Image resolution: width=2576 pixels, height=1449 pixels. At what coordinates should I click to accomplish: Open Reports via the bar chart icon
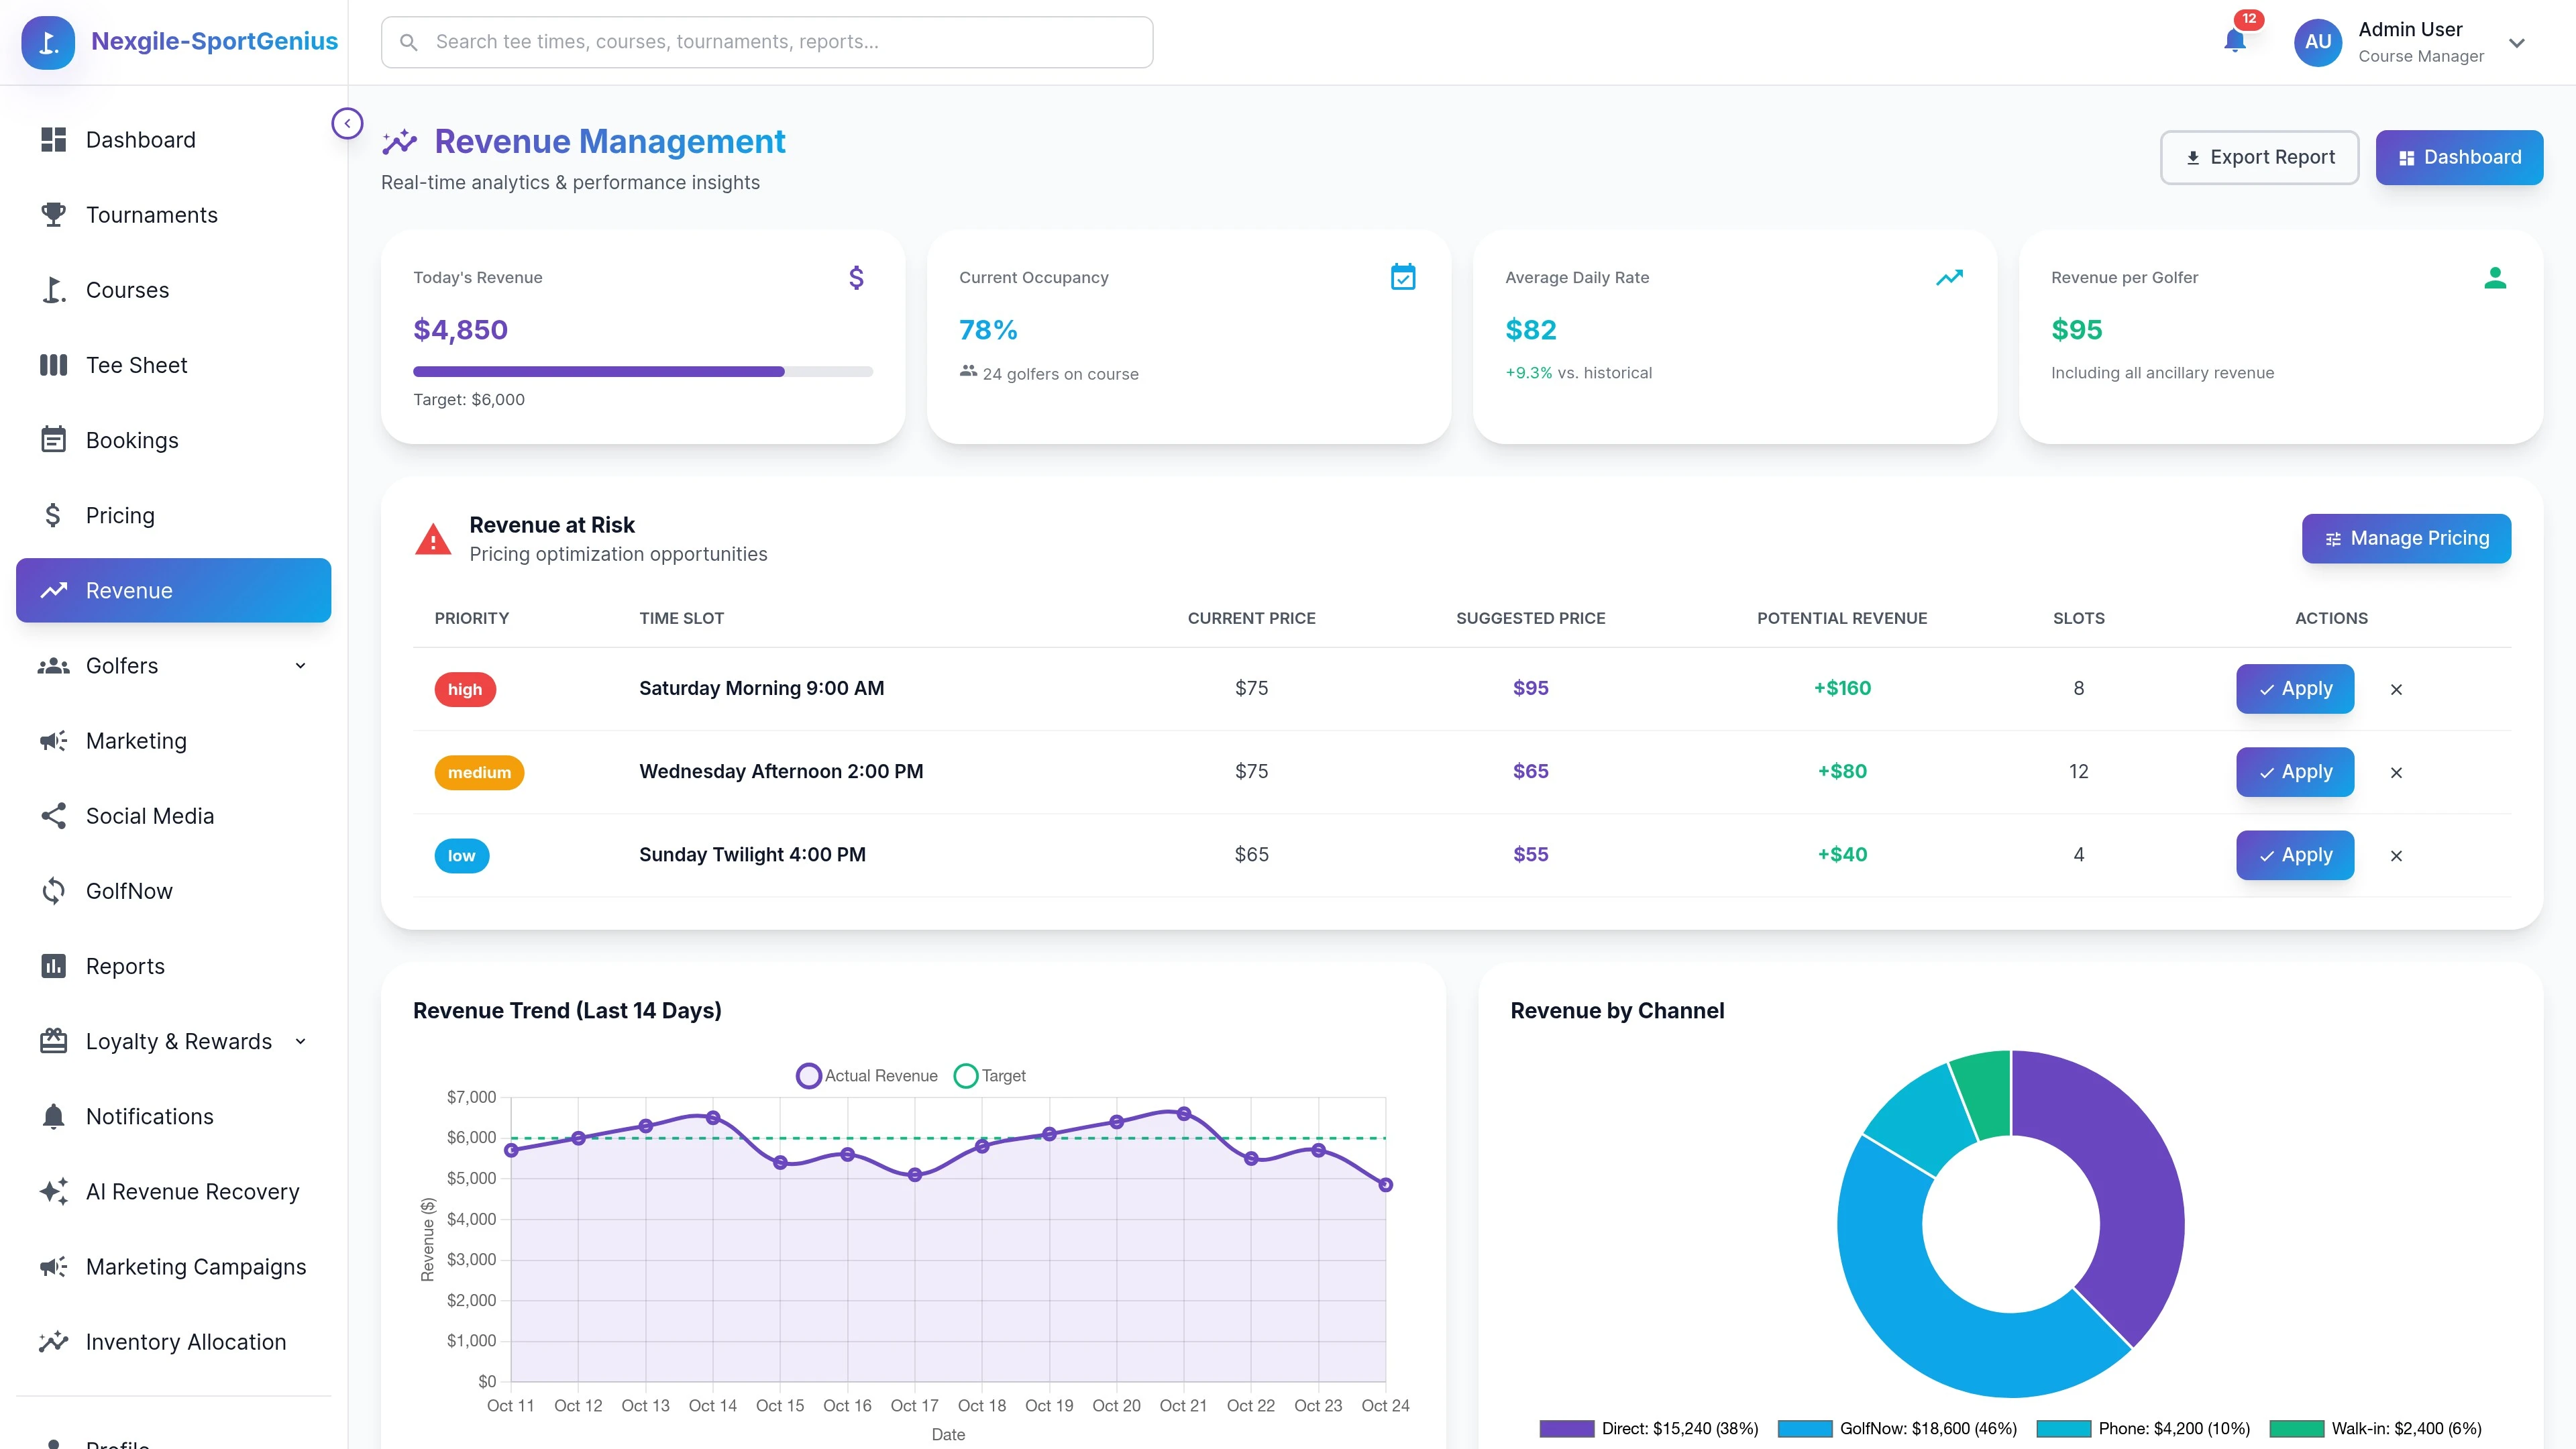click(x=53, y=966)
